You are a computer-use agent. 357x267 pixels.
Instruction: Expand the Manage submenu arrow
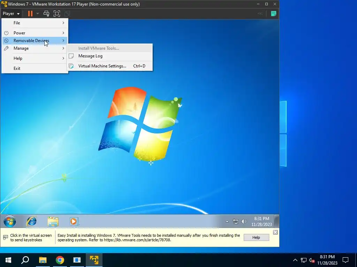63,48
